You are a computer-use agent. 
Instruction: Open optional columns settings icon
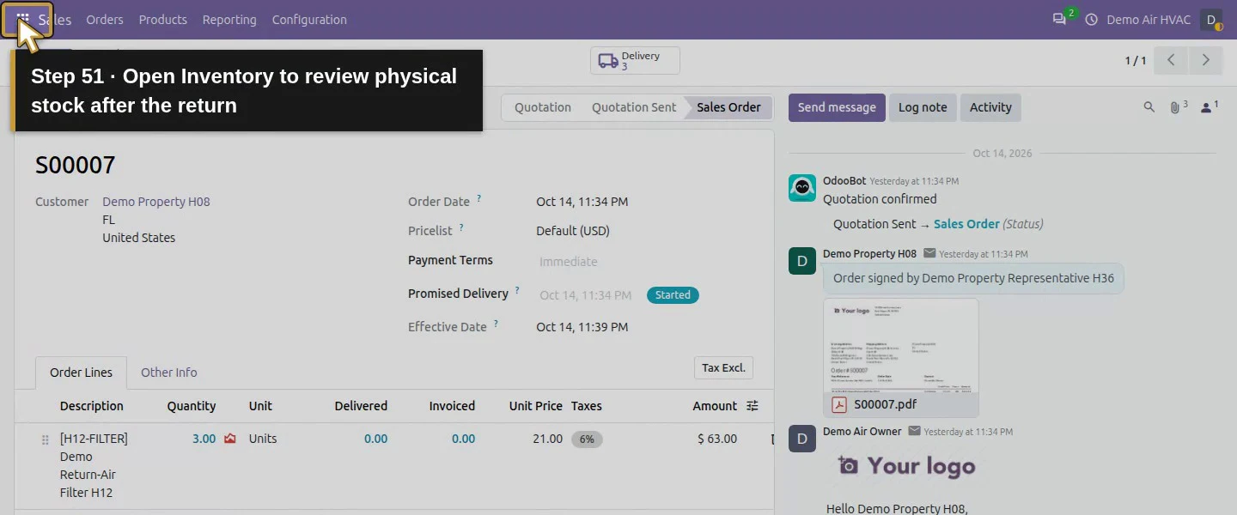(x=753, y=406)
